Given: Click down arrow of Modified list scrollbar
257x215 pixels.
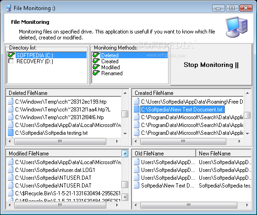Looking at the screenshot, I should click(125, 197).
